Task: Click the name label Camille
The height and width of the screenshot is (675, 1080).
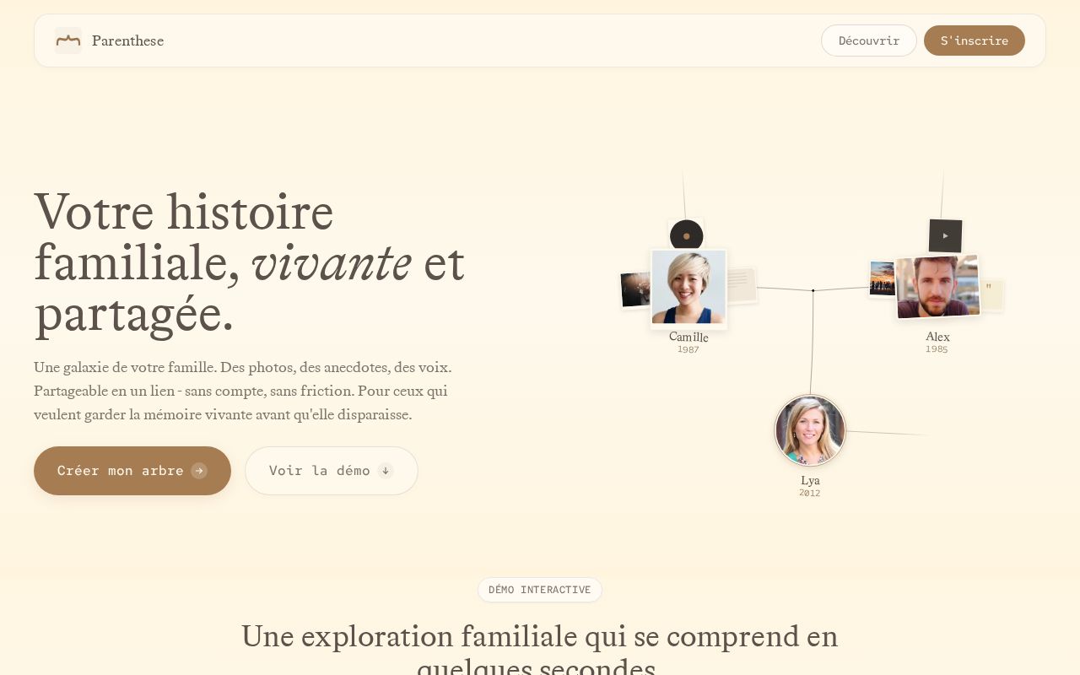Action: 688,337
